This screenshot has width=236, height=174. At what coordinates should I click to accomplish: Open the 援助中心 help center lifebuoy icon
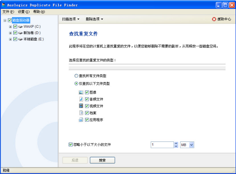point(214,19)
